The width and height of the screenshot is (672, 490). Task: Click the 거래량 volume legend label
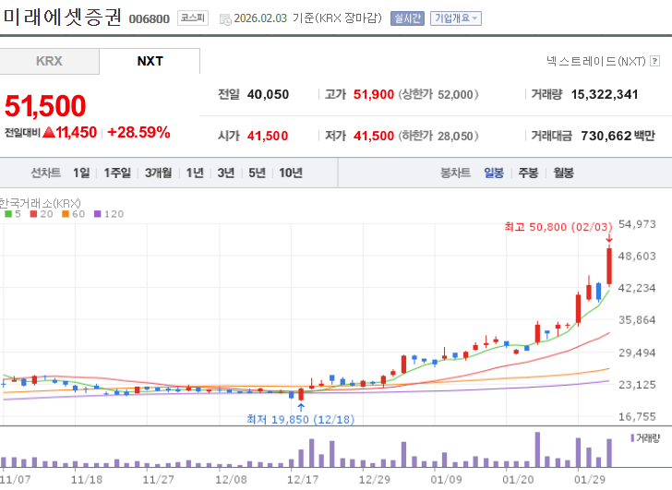(648, 437)
